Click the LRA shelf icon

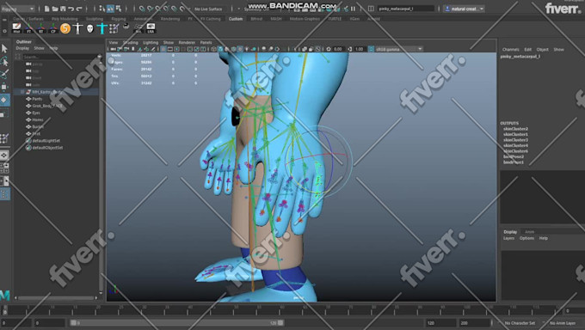151,28
